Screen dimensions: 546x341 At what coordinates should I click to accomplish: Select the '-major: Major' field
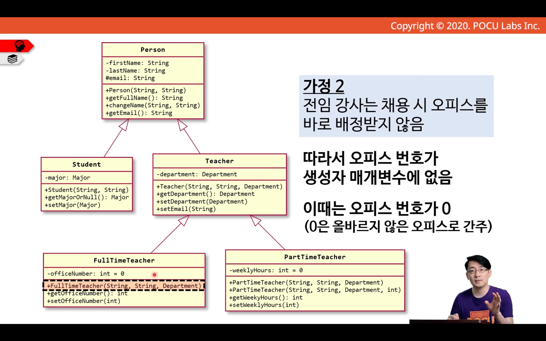[68, 178]
